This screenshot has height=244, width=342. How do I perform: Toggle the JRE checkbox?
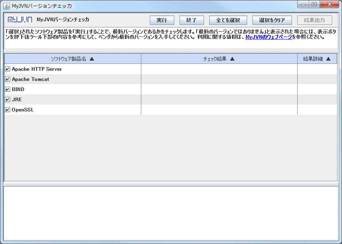(8, 100)
